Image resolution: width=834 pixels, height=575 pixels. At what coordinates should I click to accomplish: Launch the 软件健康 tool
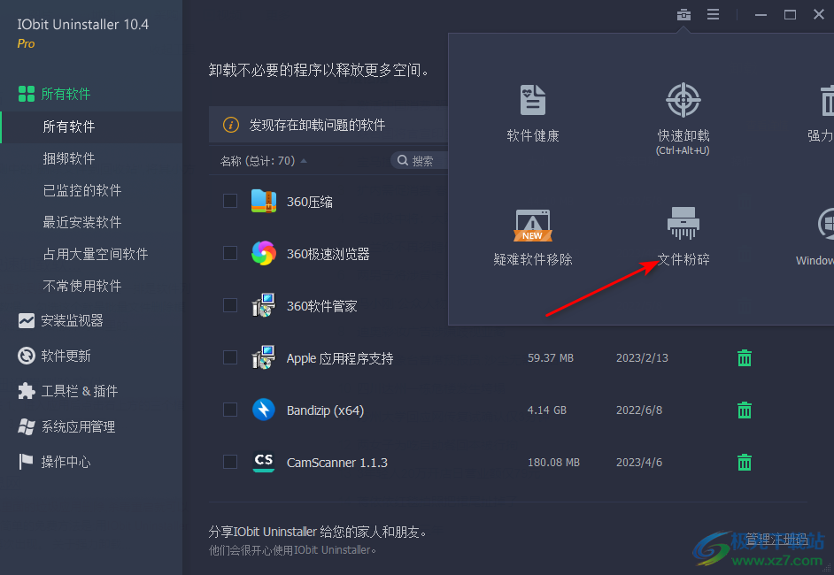pyautogui.click(x=532, y=113)
